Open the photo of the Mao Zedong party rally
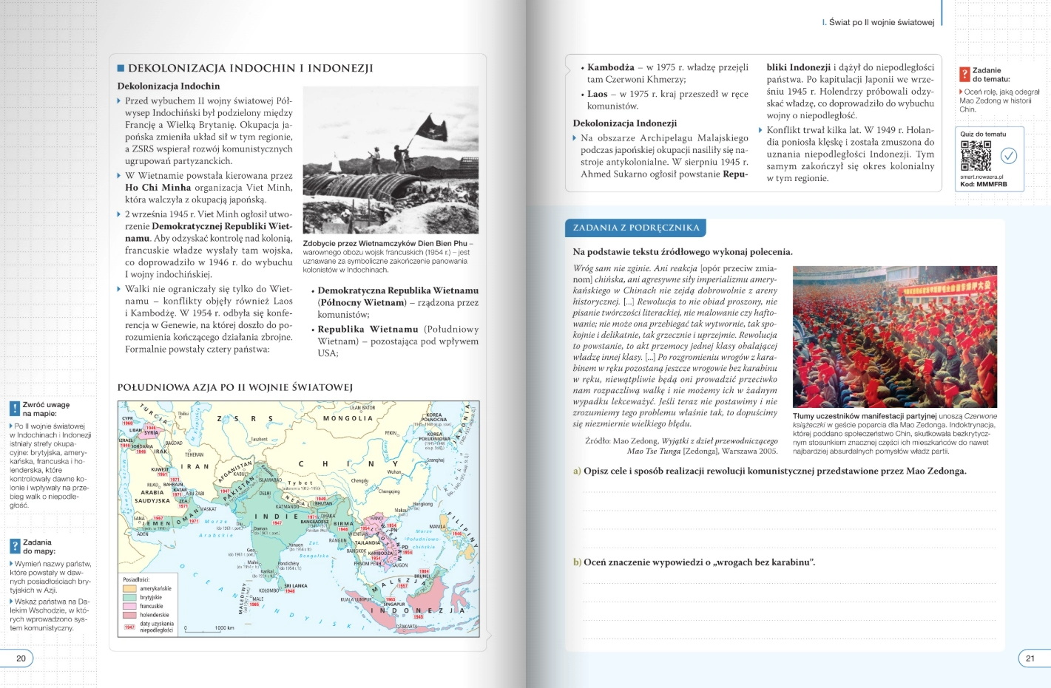Screen dimensions: 1051x688 point(894,336)
